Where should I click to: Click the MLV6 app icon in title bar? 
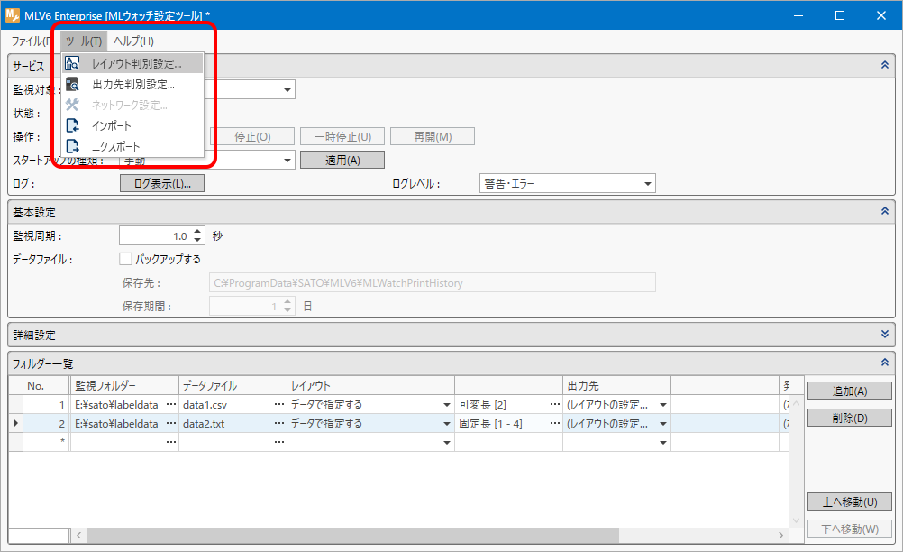12,15
